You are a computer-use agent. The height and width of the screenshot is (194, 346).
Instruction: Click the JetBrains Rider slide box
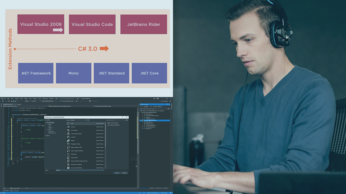[144, 24]
